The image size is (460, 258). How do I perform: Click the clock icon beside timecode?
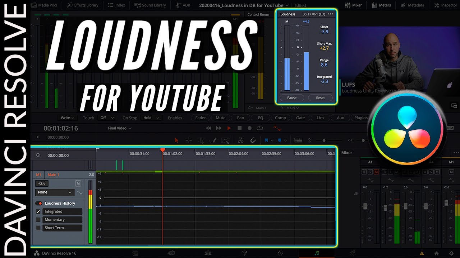pos(38,155)
